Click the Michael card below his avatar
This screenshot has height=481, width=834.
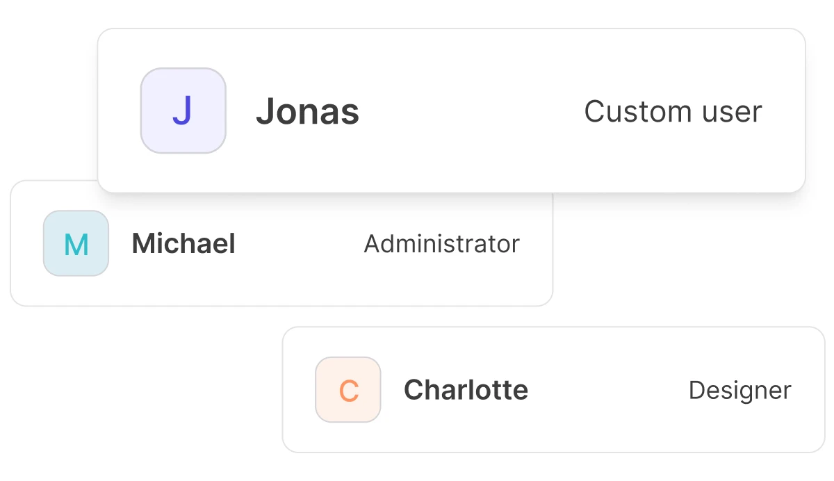76,291
